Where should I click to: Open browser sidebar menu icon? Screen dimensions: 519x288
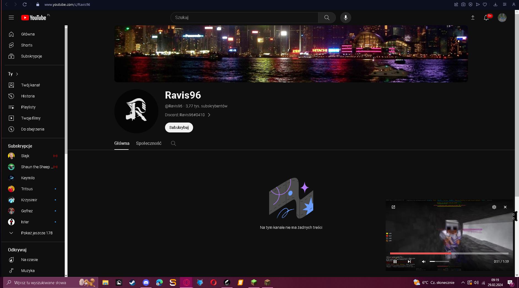505,4
